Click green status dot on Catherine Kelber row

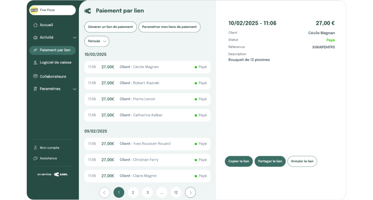[196, 115]
